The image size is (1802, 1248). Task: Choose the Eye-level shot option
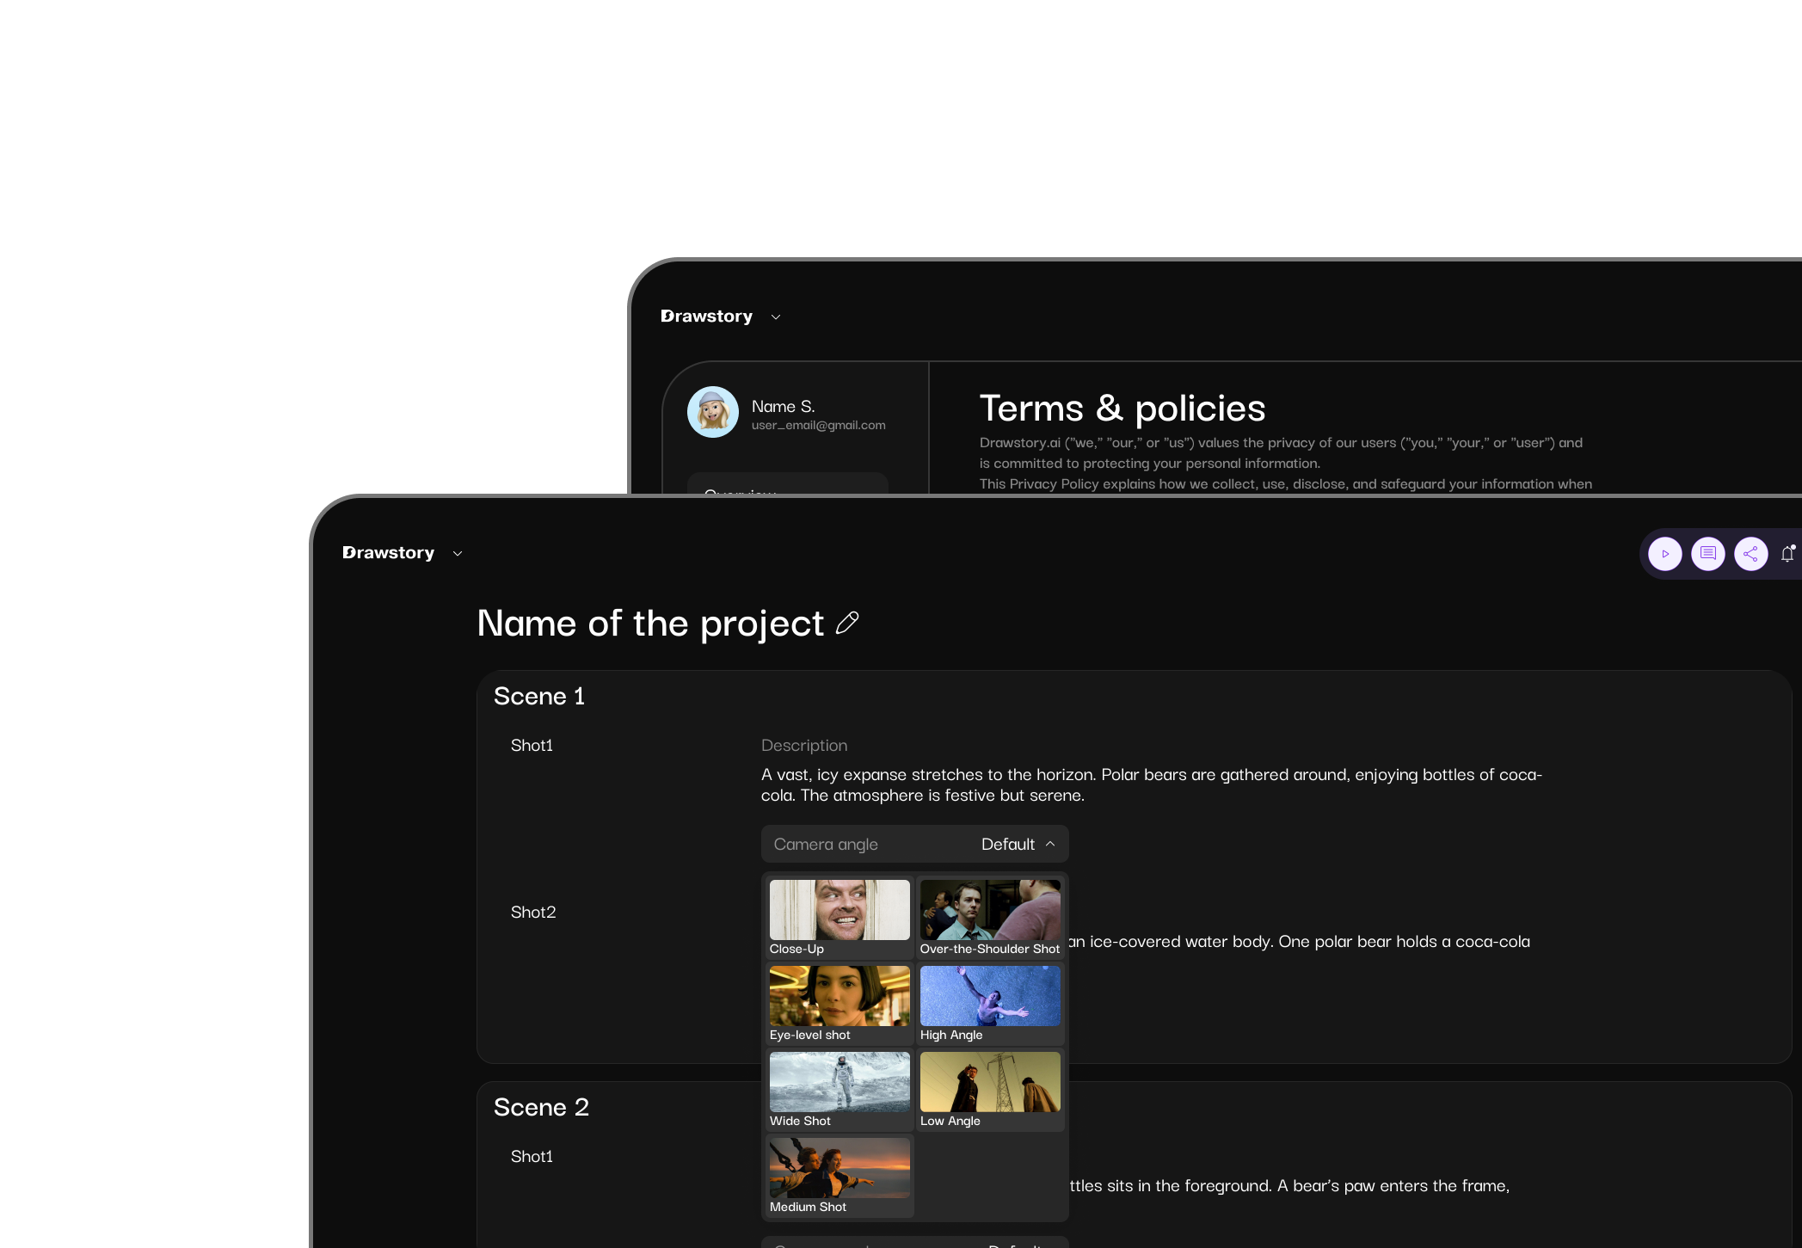pos(839,1004)
